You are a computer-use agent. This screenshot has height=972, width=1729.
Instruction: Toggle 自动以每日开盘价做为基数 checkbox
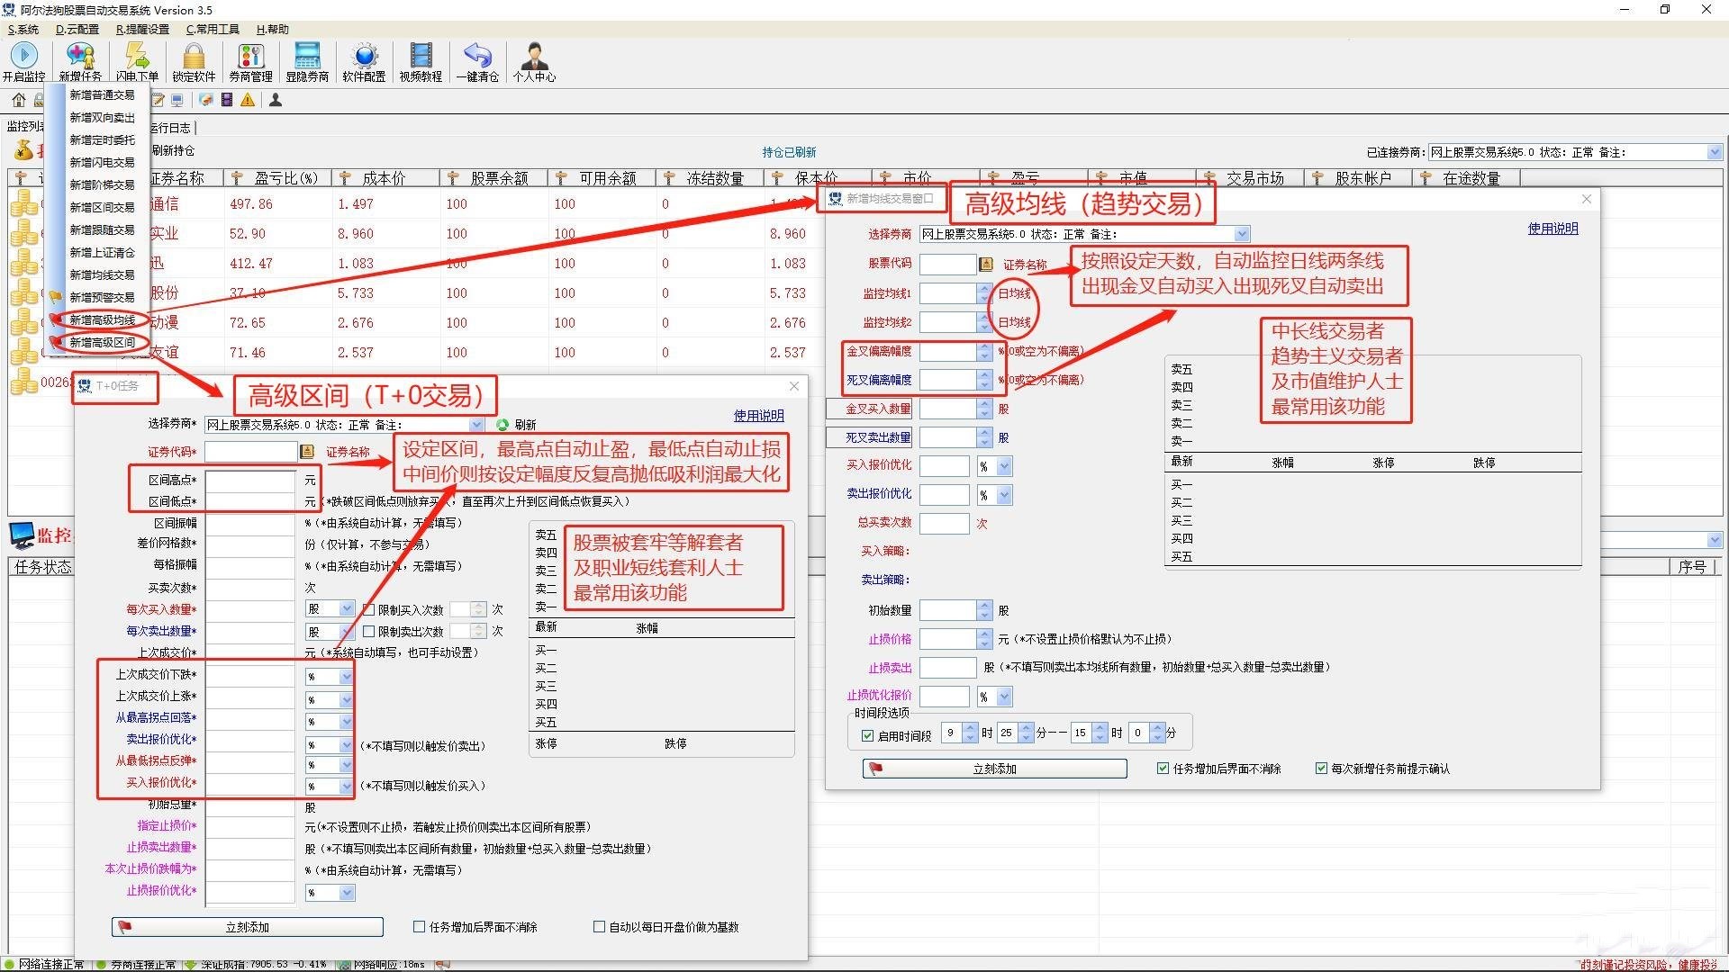coord(599,926)
